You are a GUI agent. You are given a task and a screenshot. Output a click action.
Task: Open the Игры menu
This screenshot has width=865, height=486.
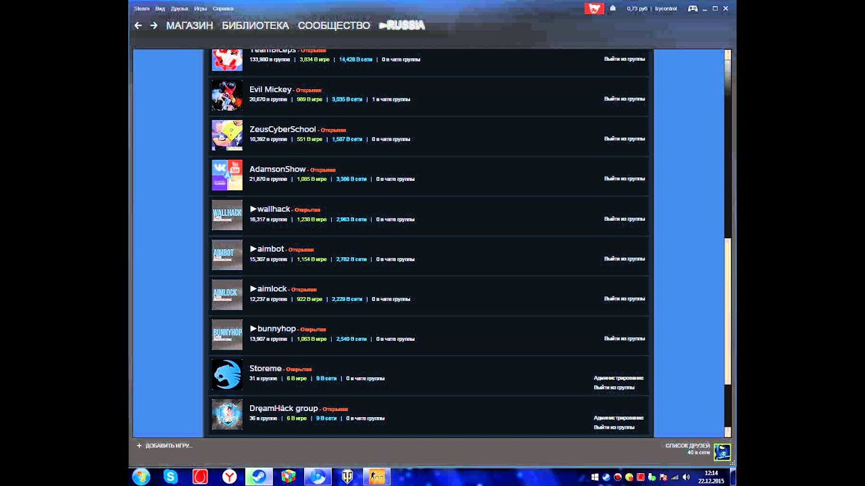pos(201,9)
